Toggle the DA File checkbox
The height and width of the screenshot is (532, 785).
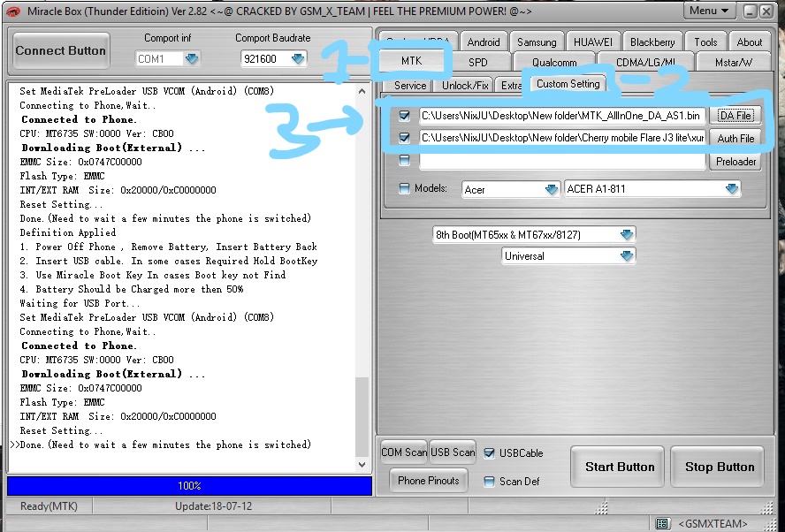tap(405, 116)
